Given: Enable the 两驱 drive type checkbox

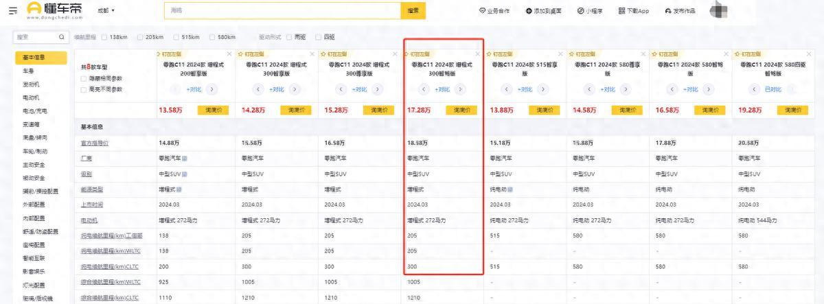Looking at the screenshot, I should click(x=288, y=37).
